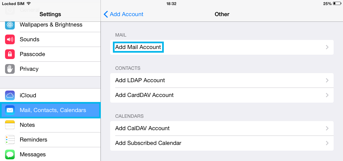Select Mail, Contacts, Calendars in sidebar
This screenshot has height=161, width=343.
click(50, 110)
